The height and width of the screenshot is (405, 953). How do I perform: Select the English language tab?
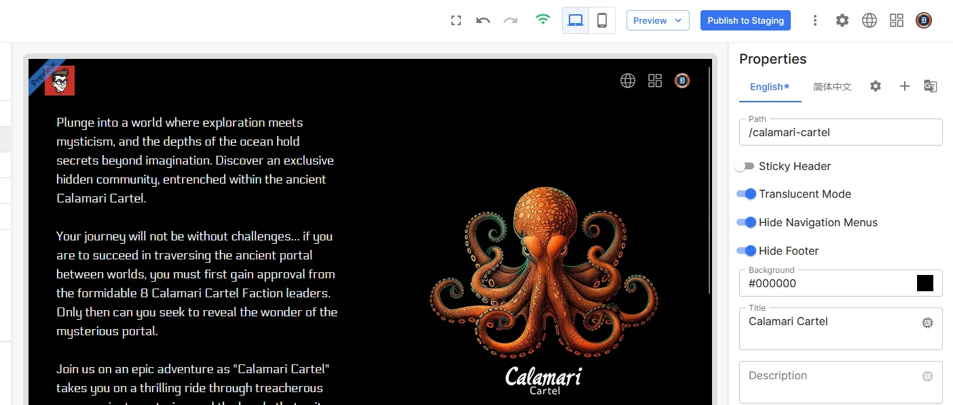(770, 87)
